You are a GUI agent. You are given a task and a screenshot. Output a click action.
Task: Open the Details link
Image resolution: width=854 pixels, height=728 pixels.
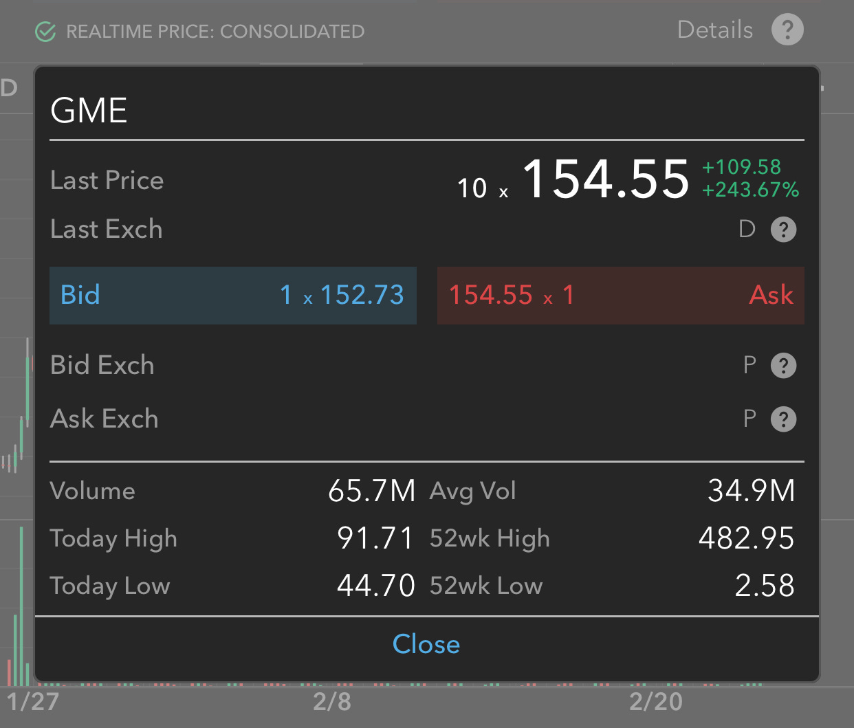click(714, 30)
